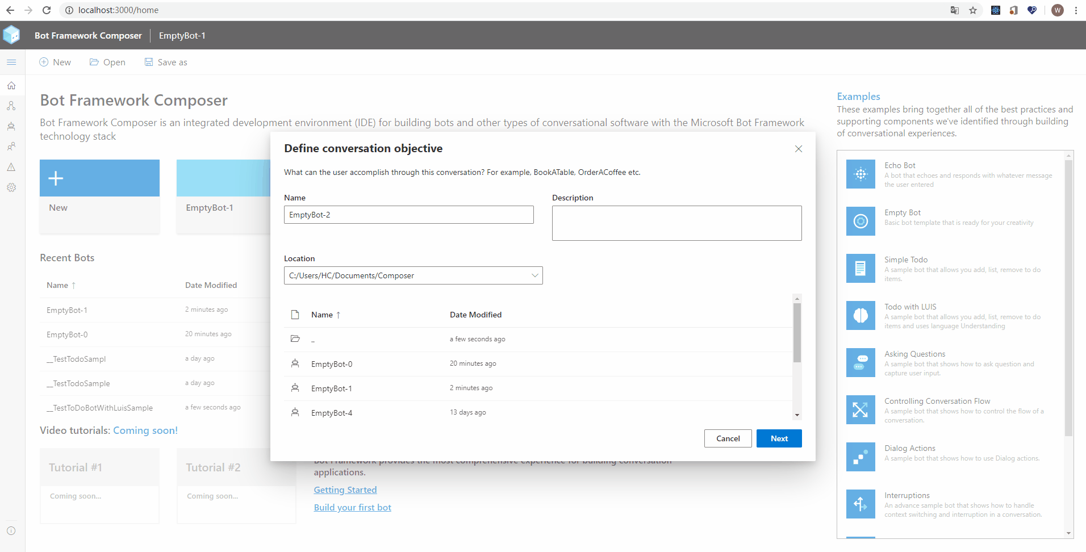Click Date Modified header in dialog list
This screenshot has width=1086, height=552.
point(476,315)
